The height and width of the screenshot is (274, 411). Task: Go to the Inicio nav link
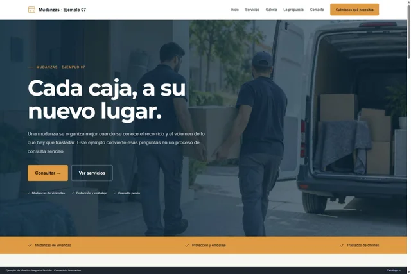[234, 10]
